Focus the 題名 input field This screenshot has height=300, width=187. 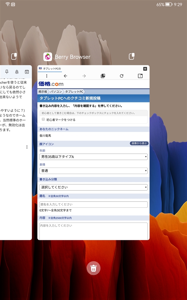[x=93, y=204]
